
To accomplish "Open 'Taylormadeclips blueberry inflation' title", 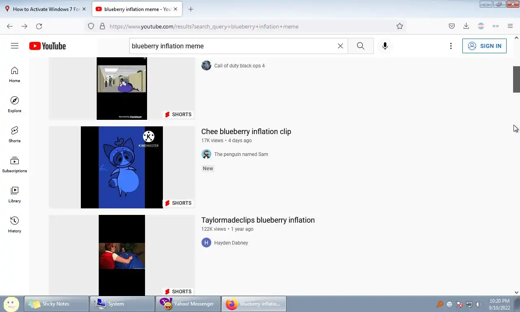I will [x=258, y=220].
